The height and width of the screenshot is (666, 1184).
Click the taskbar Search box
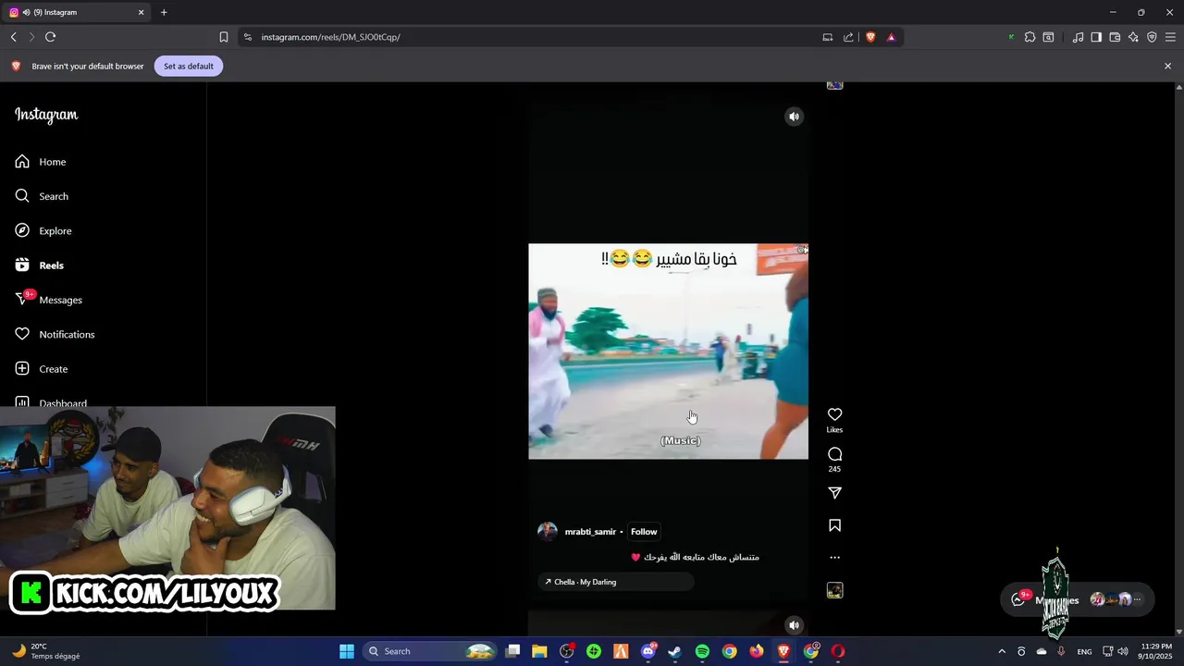tap(429, 651)
